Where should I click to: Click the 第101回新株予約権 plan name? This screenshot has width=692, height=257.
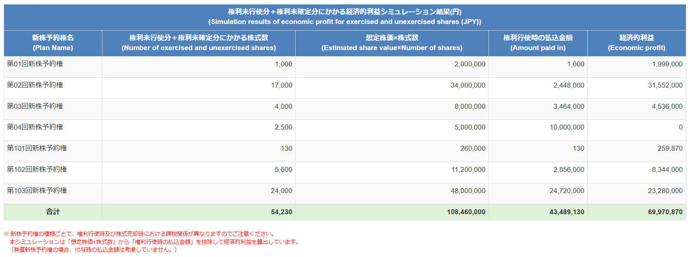coord(37,148)
